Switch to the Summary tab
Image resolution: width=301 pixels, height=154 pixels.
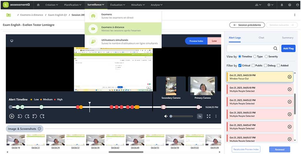(x=287, y=38)
